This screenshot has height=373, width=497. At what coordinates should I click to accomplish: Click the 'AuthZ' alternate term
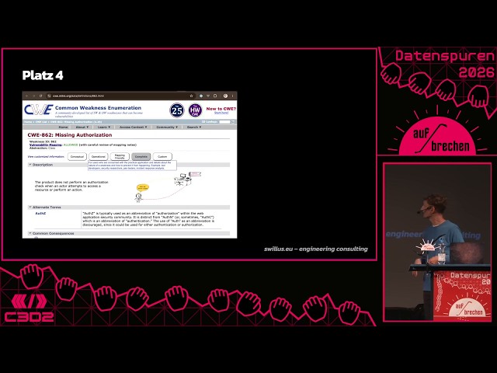(x=40, y=214)
